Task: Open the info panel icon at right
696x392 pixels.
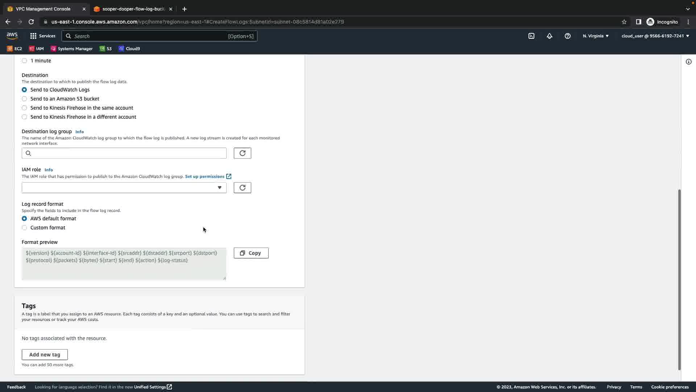Action: coord(688,62)
